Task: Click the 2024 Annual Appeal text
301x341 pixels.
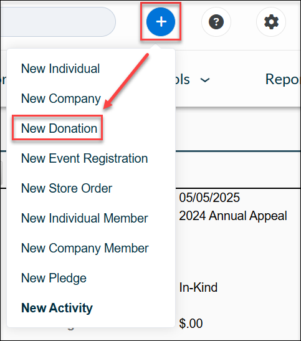Action: [233, 216]
